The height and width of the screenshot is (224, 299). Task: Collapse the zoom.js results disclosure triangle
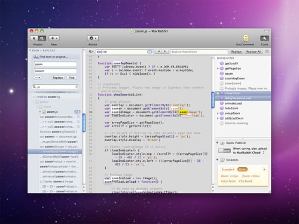40,112
